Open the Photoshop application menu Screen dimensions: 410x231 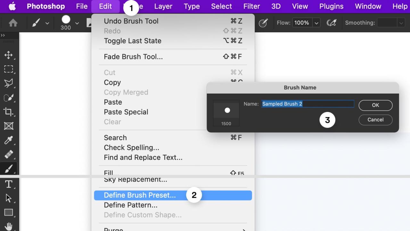click(x=46, y=6)
